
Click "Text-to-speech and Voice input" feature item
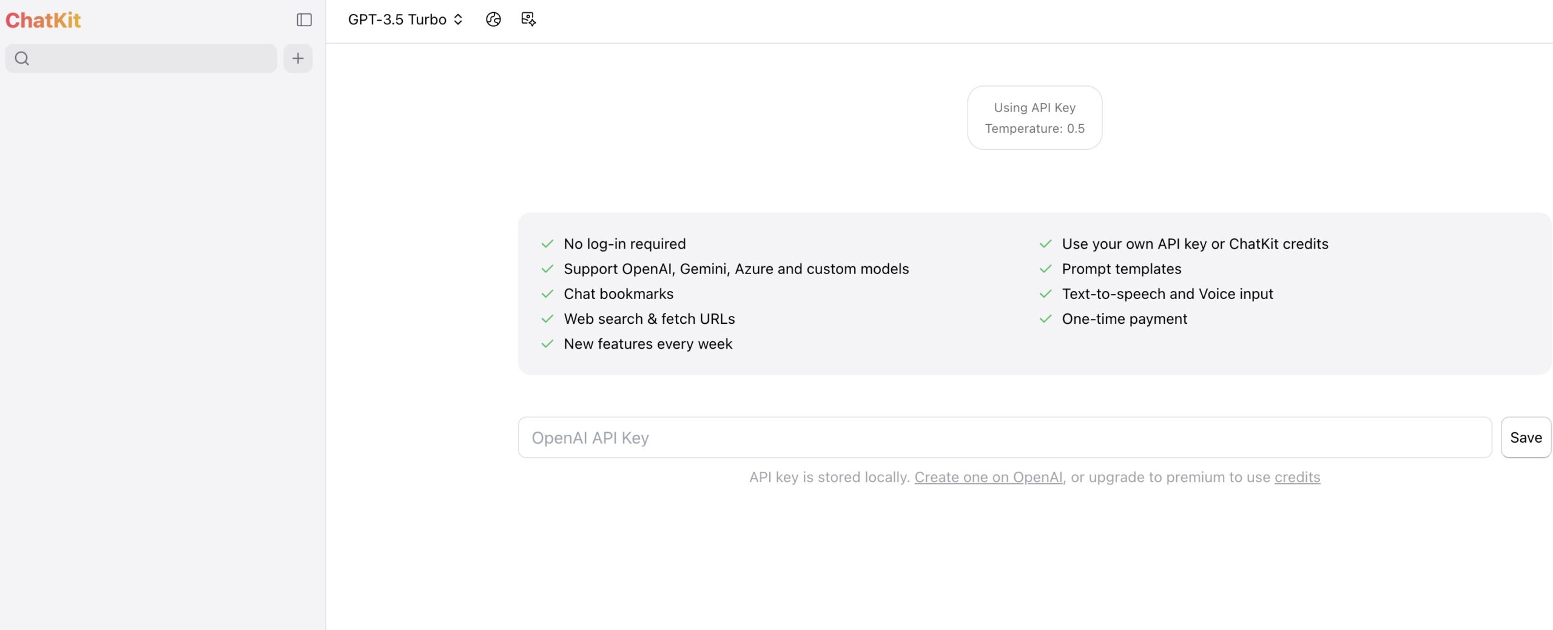tap(1167, 294)
